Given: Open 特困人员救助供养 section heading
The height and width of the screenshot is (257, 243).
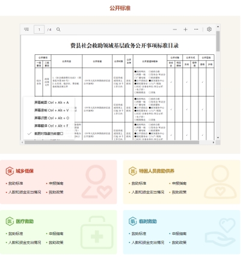Looking at the screenshot, I should [156, 171].
